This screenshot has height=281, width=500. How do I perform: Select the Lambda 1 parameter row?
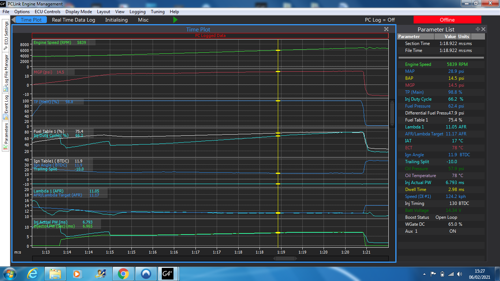coord(441,127)
